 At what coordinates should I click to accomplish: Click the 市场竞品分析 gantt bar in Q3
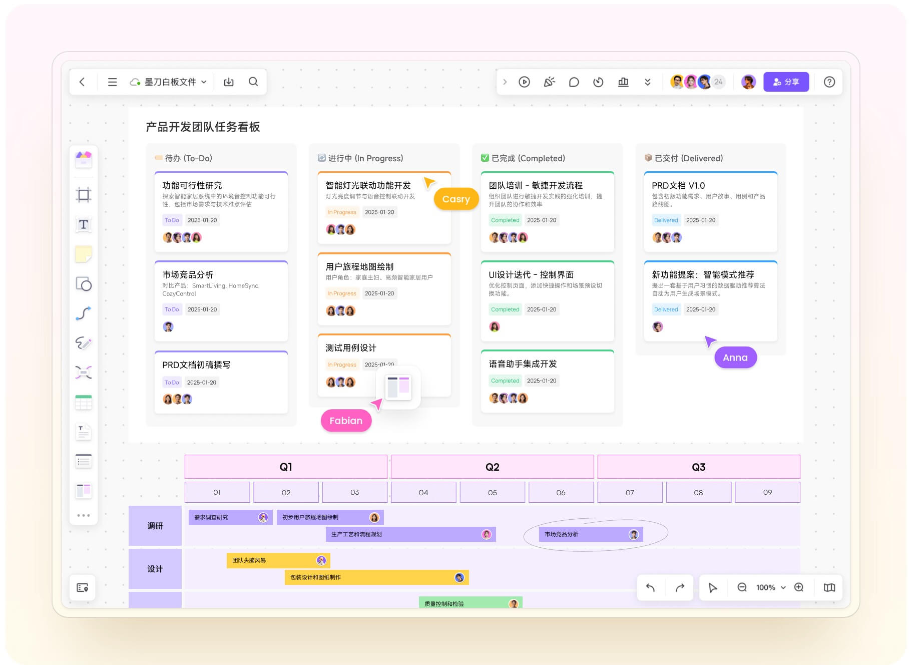[591, 534]
